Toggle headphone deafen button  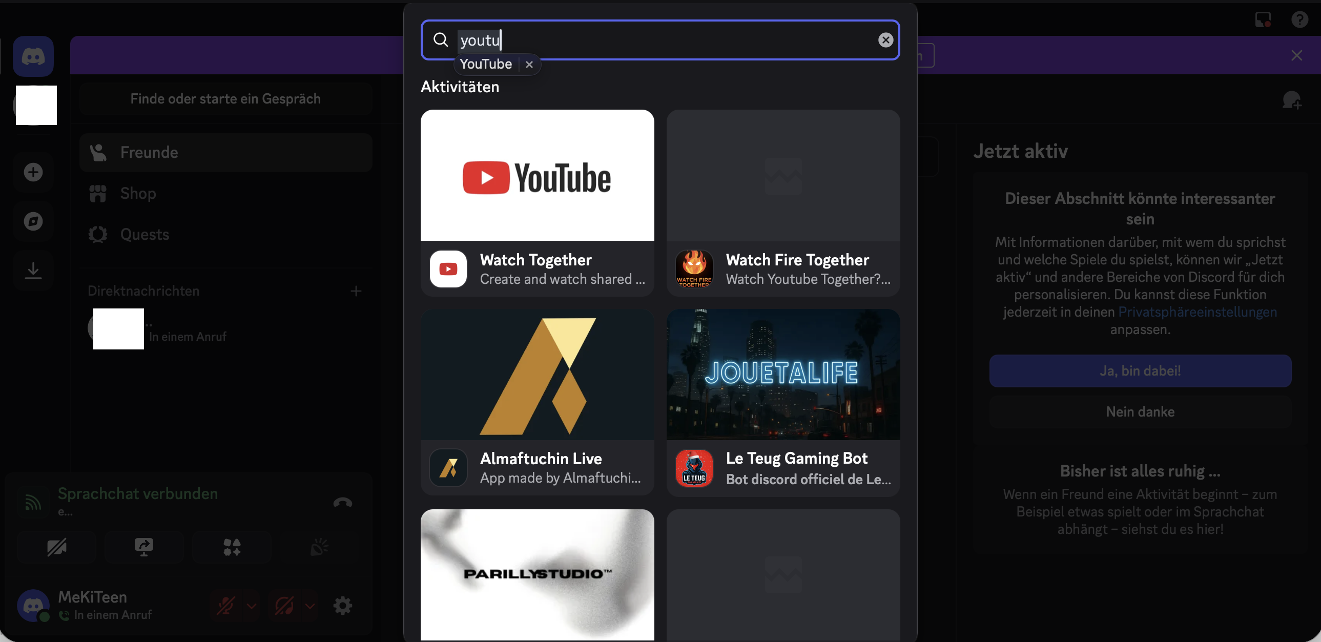[284, 606]
